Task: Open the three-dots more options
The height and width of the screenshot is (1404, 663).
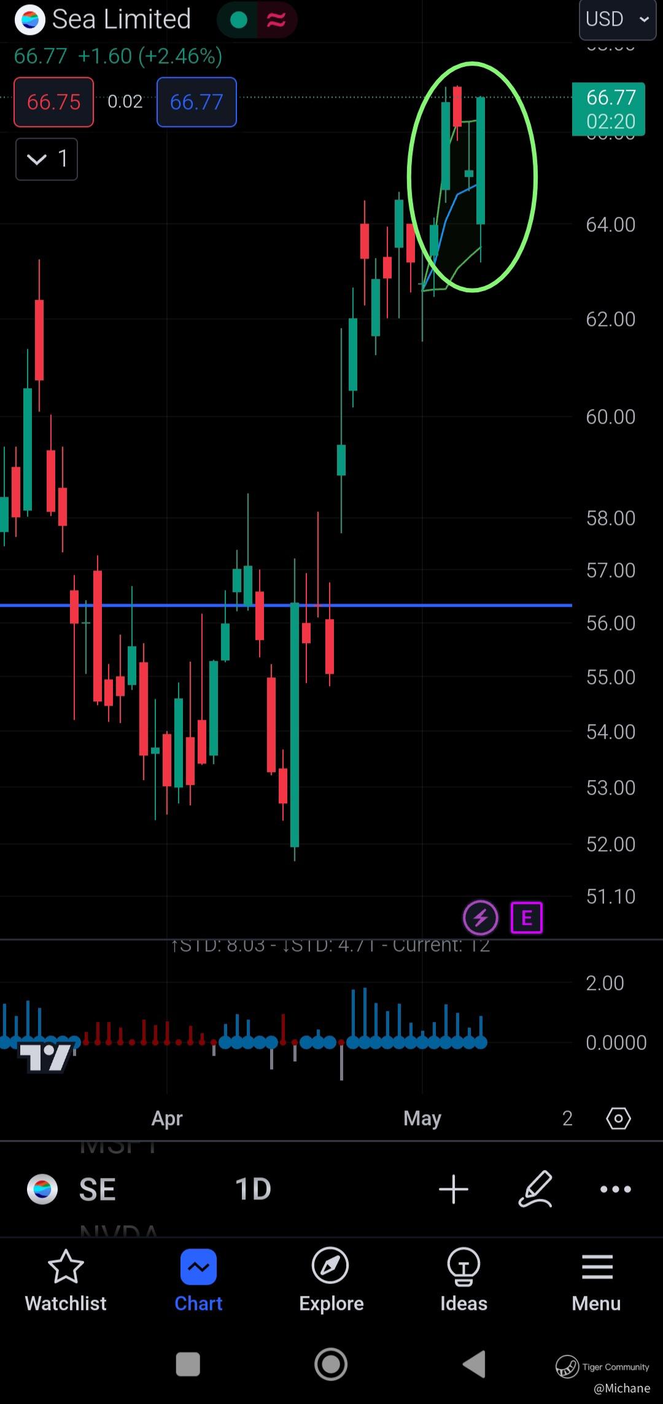Action: [x=616, y=1190]
